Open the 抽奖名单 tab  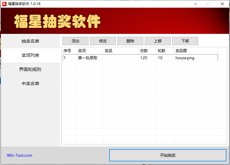[30, 41]
